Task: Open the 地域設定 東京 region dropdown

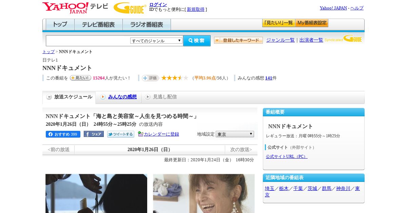Action: [x=235, y=134]
